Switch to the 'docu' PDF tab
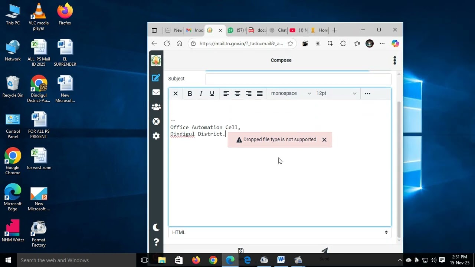This screenshot has height=267, width=475. click(x=257, y=30)
